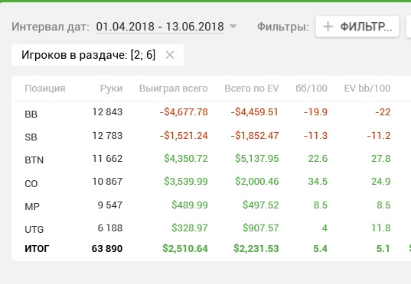Image resolution: width=411 pixels, height=284 pixels.
Task: Remove the Игроков в раздаче filter
Action: pos(170,55)
